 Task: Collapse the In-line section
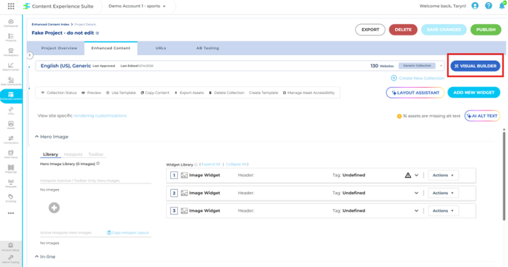[37, 256]
